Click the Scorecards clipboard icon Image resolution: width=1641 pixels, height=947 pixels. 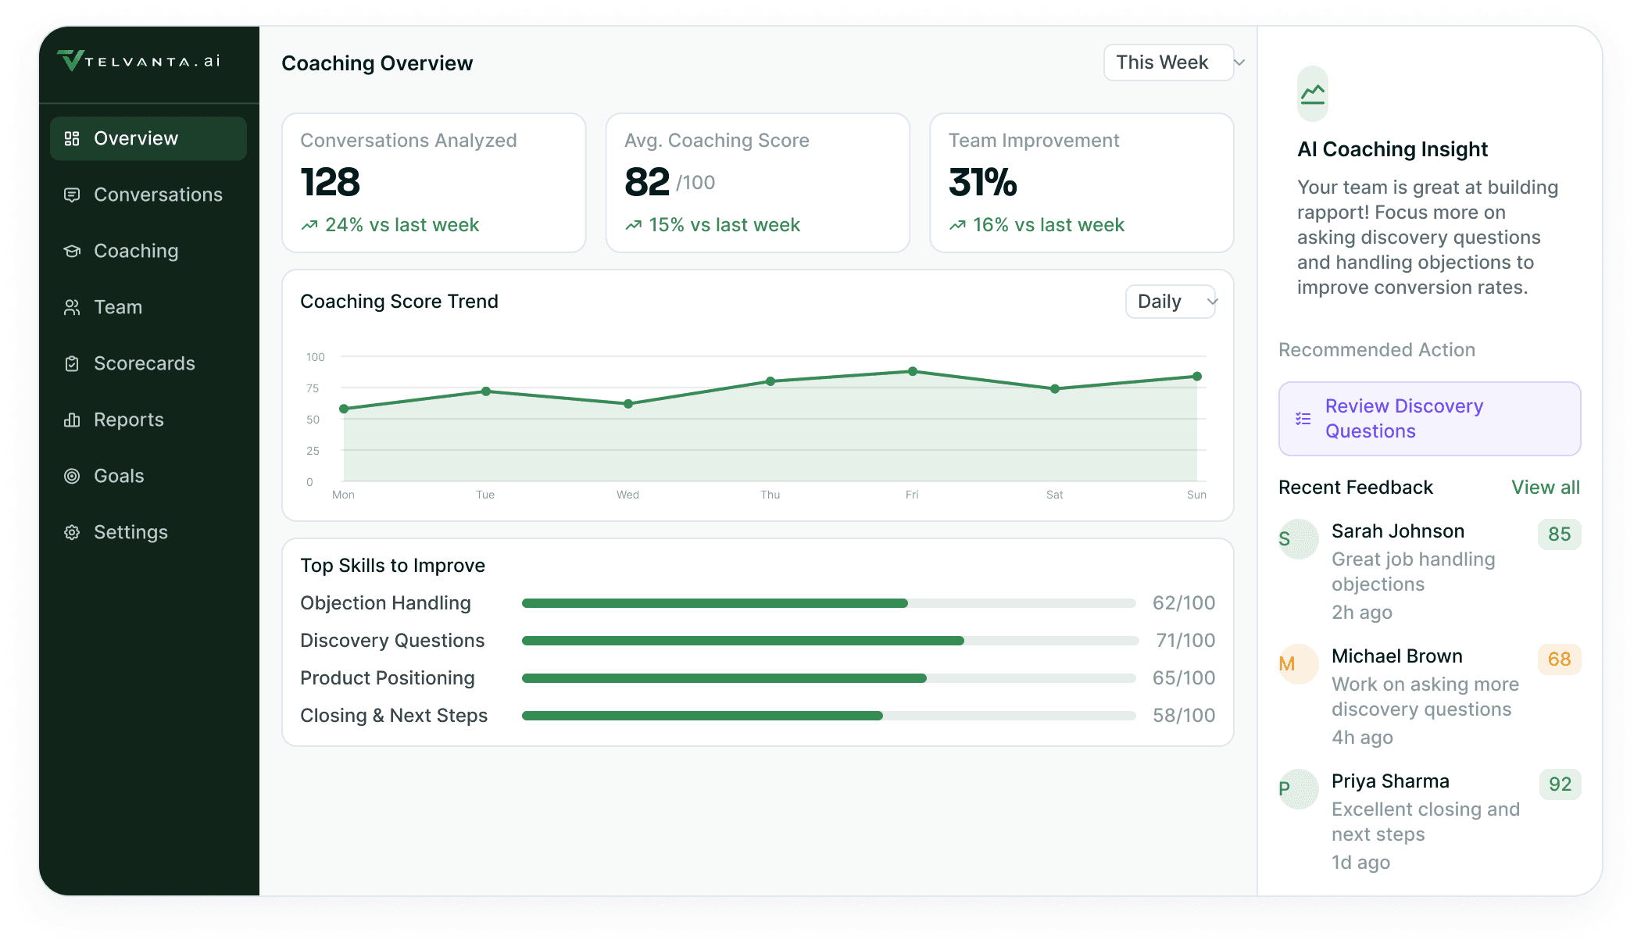coord(72,363)
